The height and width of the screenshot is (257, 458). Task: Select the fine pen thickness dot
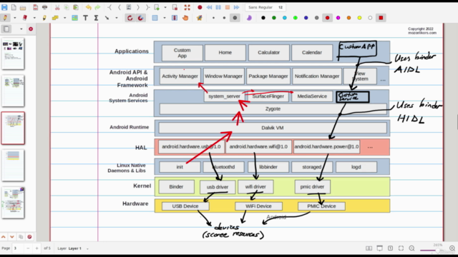(x=213, y=18)
